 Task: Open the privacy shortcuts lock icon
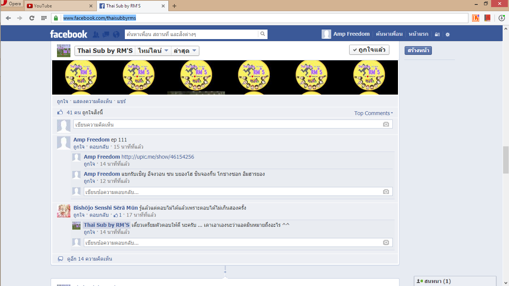(437, 34)
